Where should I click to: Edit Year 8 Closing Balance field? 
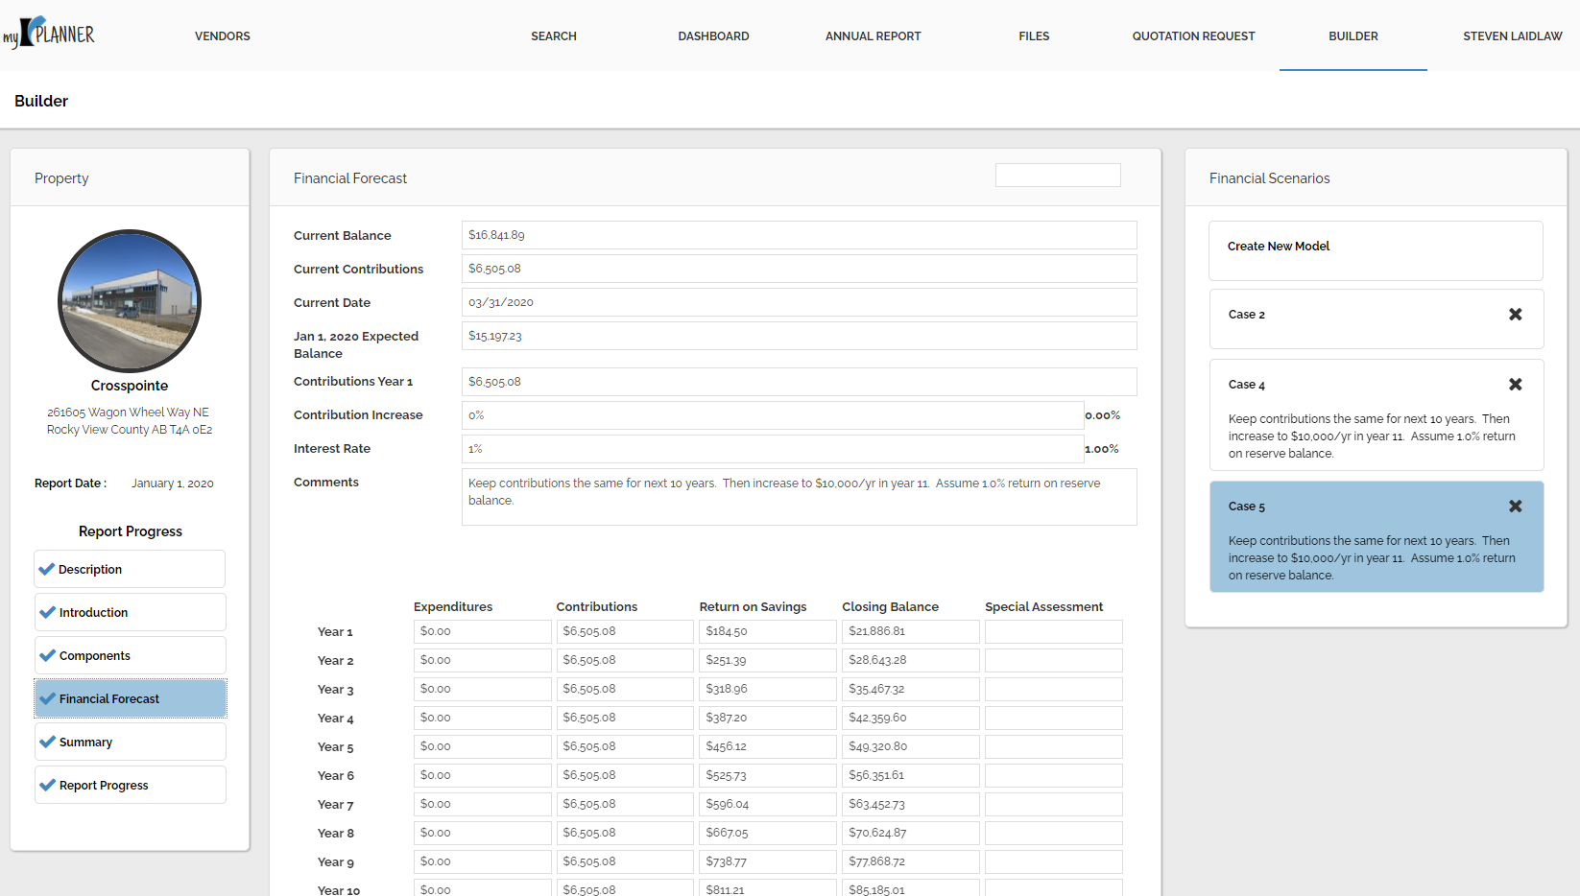click(x=911, y=833)
